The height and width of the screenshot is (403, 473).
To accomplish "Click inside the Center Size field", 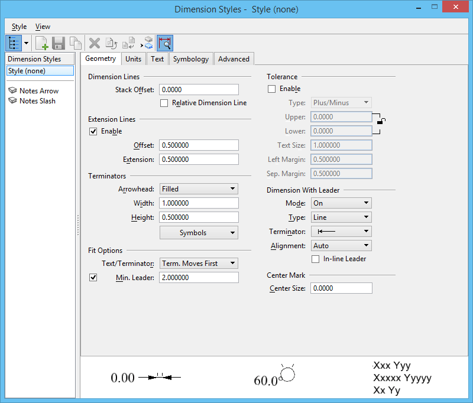I will 341,288.
